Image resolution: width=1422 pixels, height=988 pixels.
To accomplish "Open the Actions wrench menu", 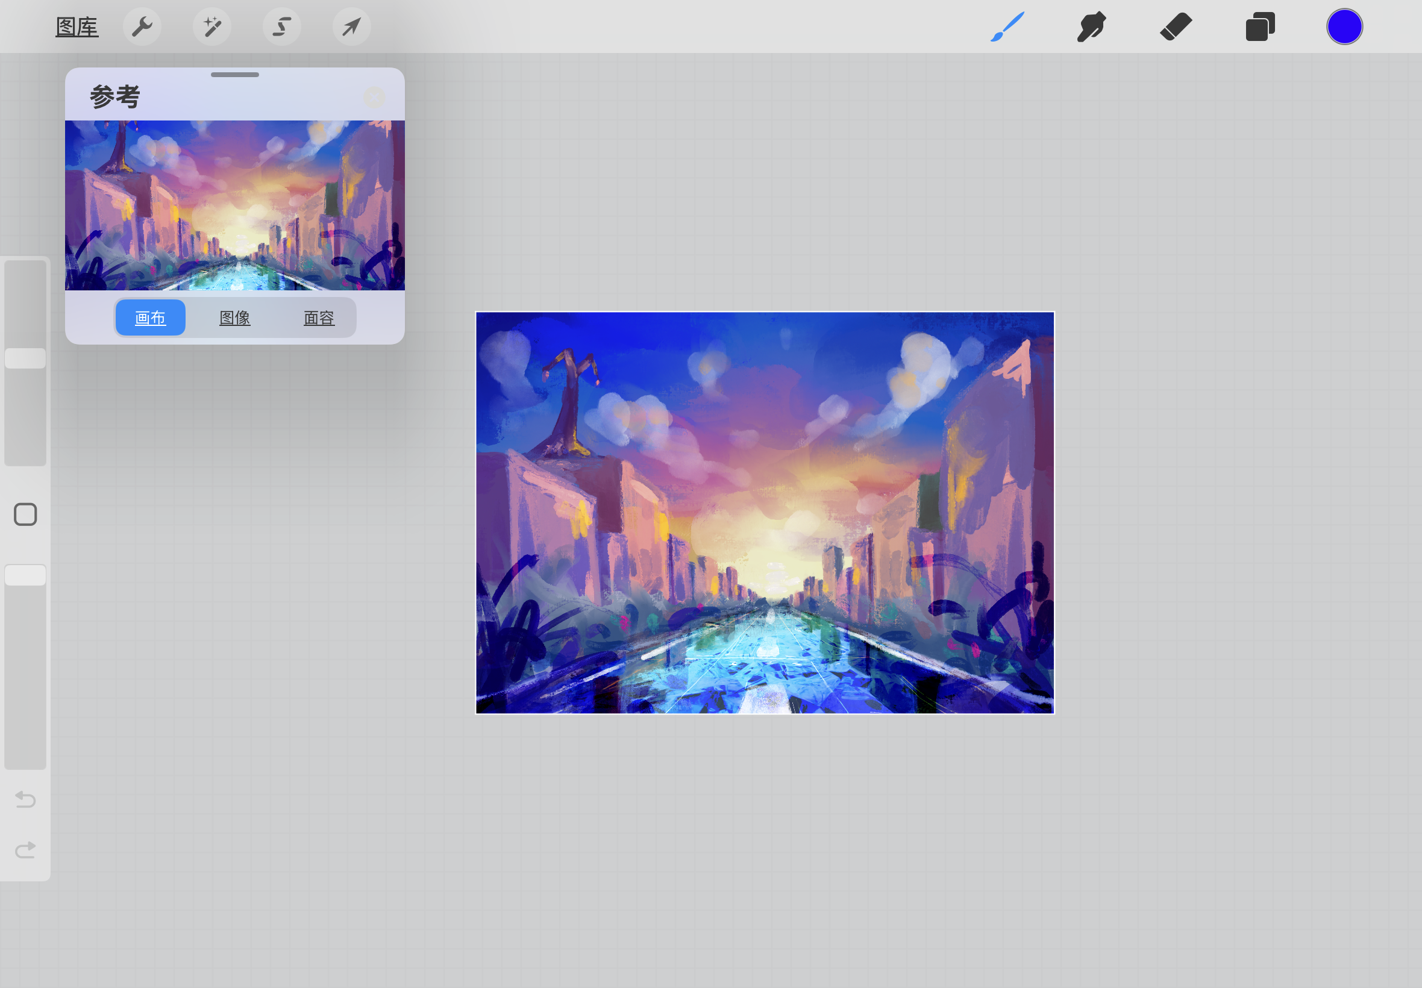I will click(x=142, y=27).
